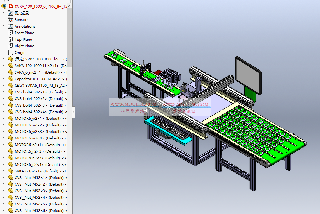
Task: Click the Capasitor_6_T100_IM_A2 part icon
Action: 11,79
